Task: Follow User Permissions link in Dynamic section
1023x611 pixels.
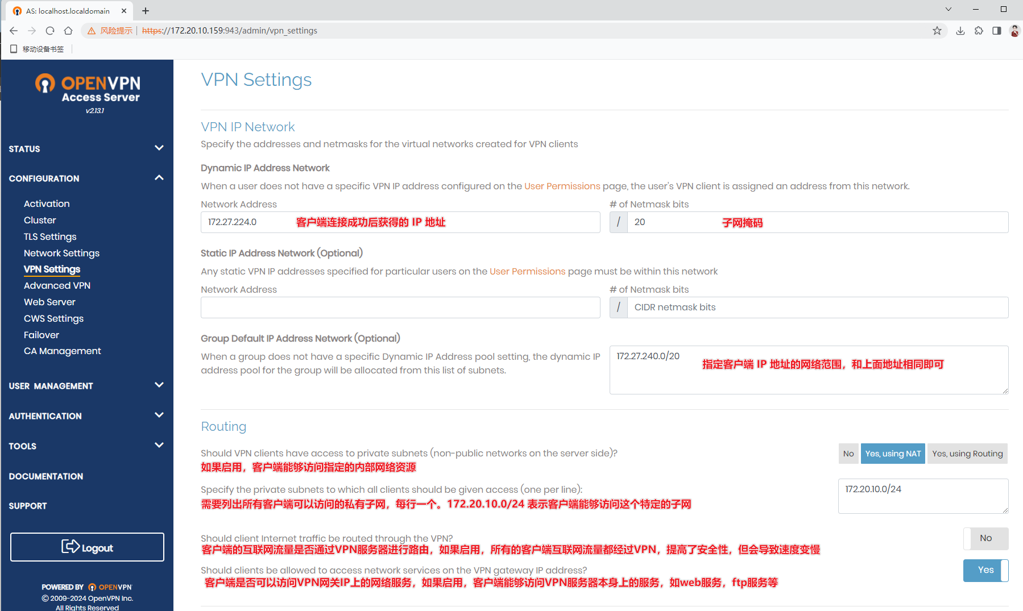Action: (562, 186)
